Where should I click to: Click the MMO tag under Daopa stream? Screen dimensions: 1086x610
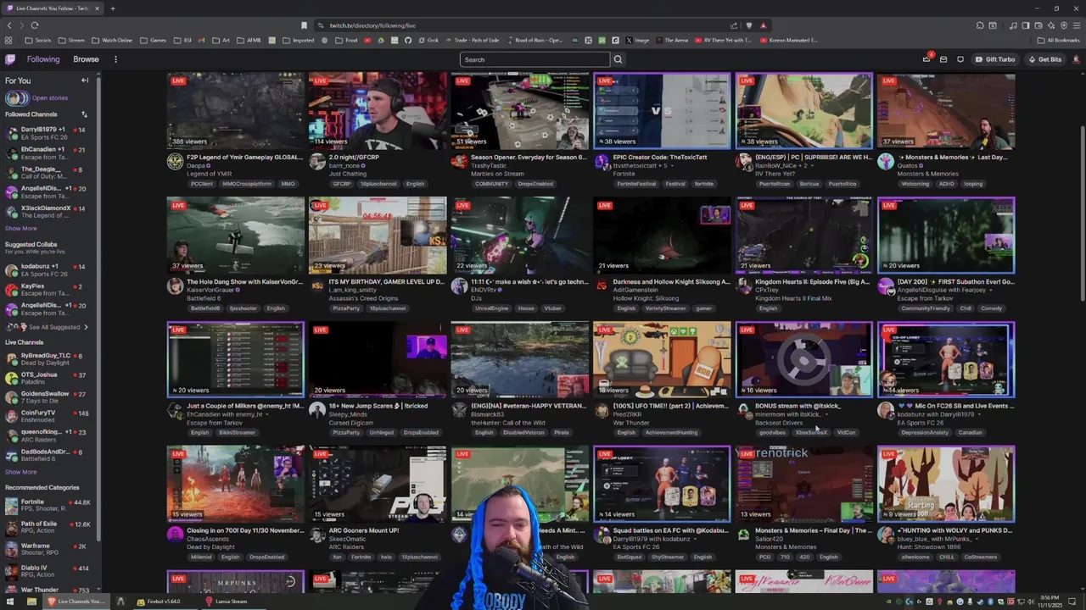(288, 184)
